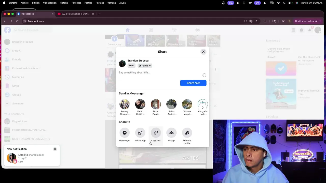The height and width of the screenshot is (183, 326).
Task: Expand See more in left sidebar
Action: coord(18,103)
